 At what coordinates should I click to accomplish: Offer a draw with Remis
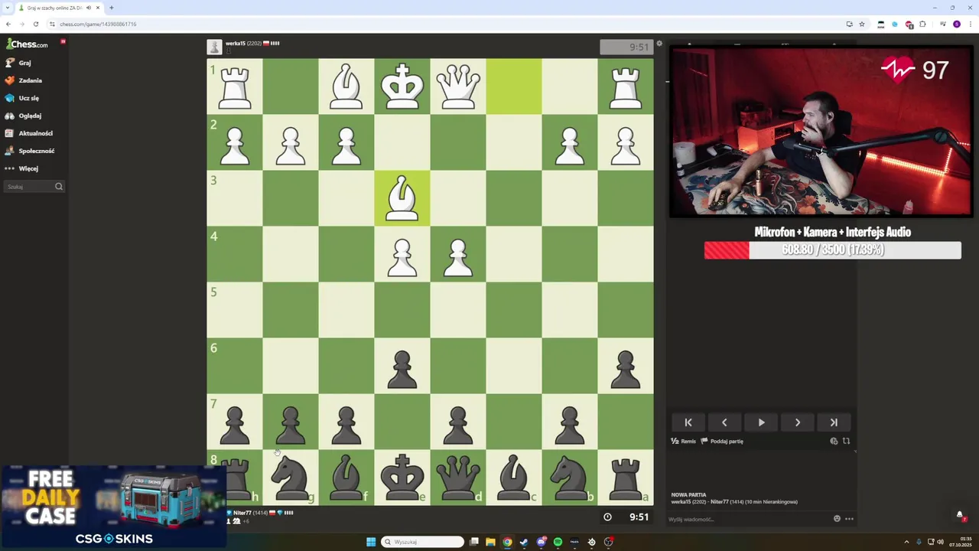pyautogui.click(x=684, y=442)
